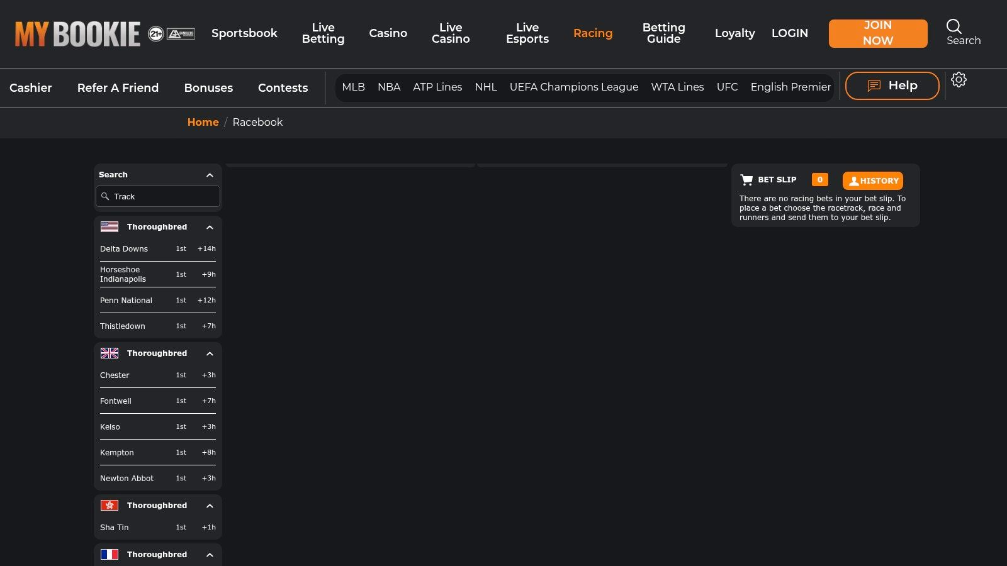Viewport: 1007px width, 566px height.
Task: Click the UK flag Thoroughbred icon
Action: coord(110,353)
